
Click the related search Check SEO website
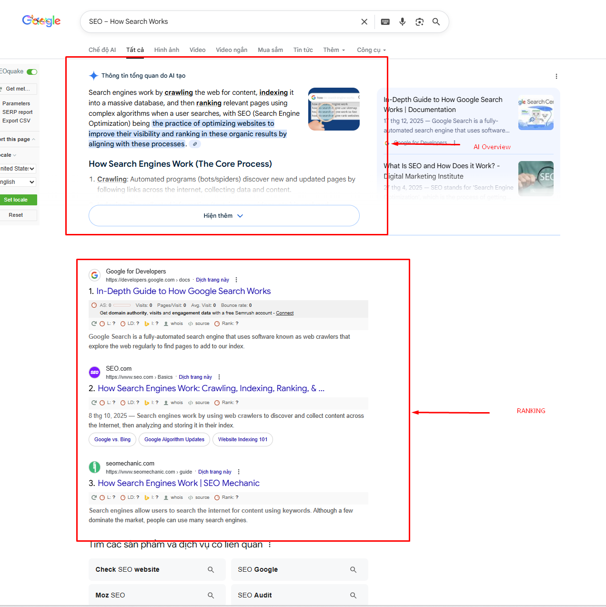click(x=157, y=569)
